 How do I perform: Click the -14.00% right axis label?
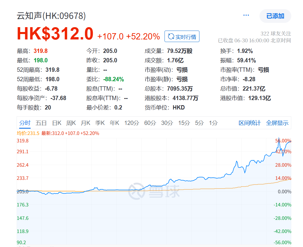282,205
